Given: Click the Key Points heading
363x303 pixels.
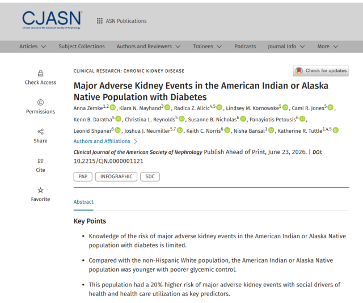Looking at the screenshot, I should coord(90,221).
